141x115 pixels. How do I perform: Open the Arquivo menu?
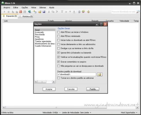point(7,8)
